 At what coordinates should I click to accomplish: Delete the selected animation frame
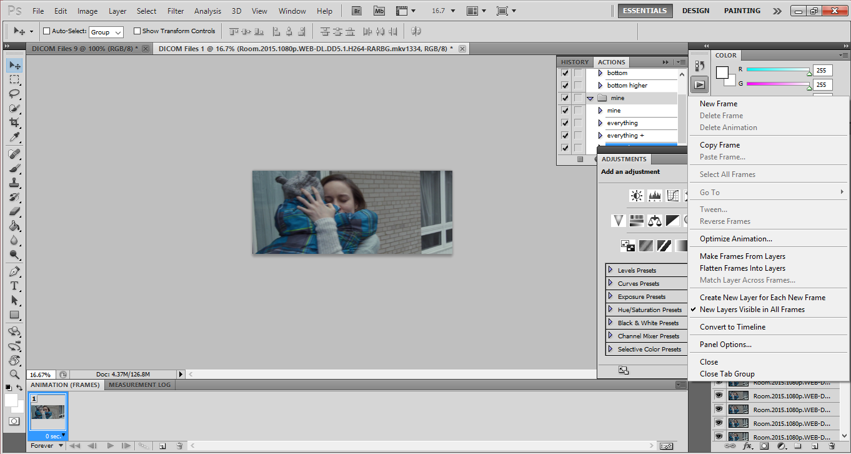(179, 446)
